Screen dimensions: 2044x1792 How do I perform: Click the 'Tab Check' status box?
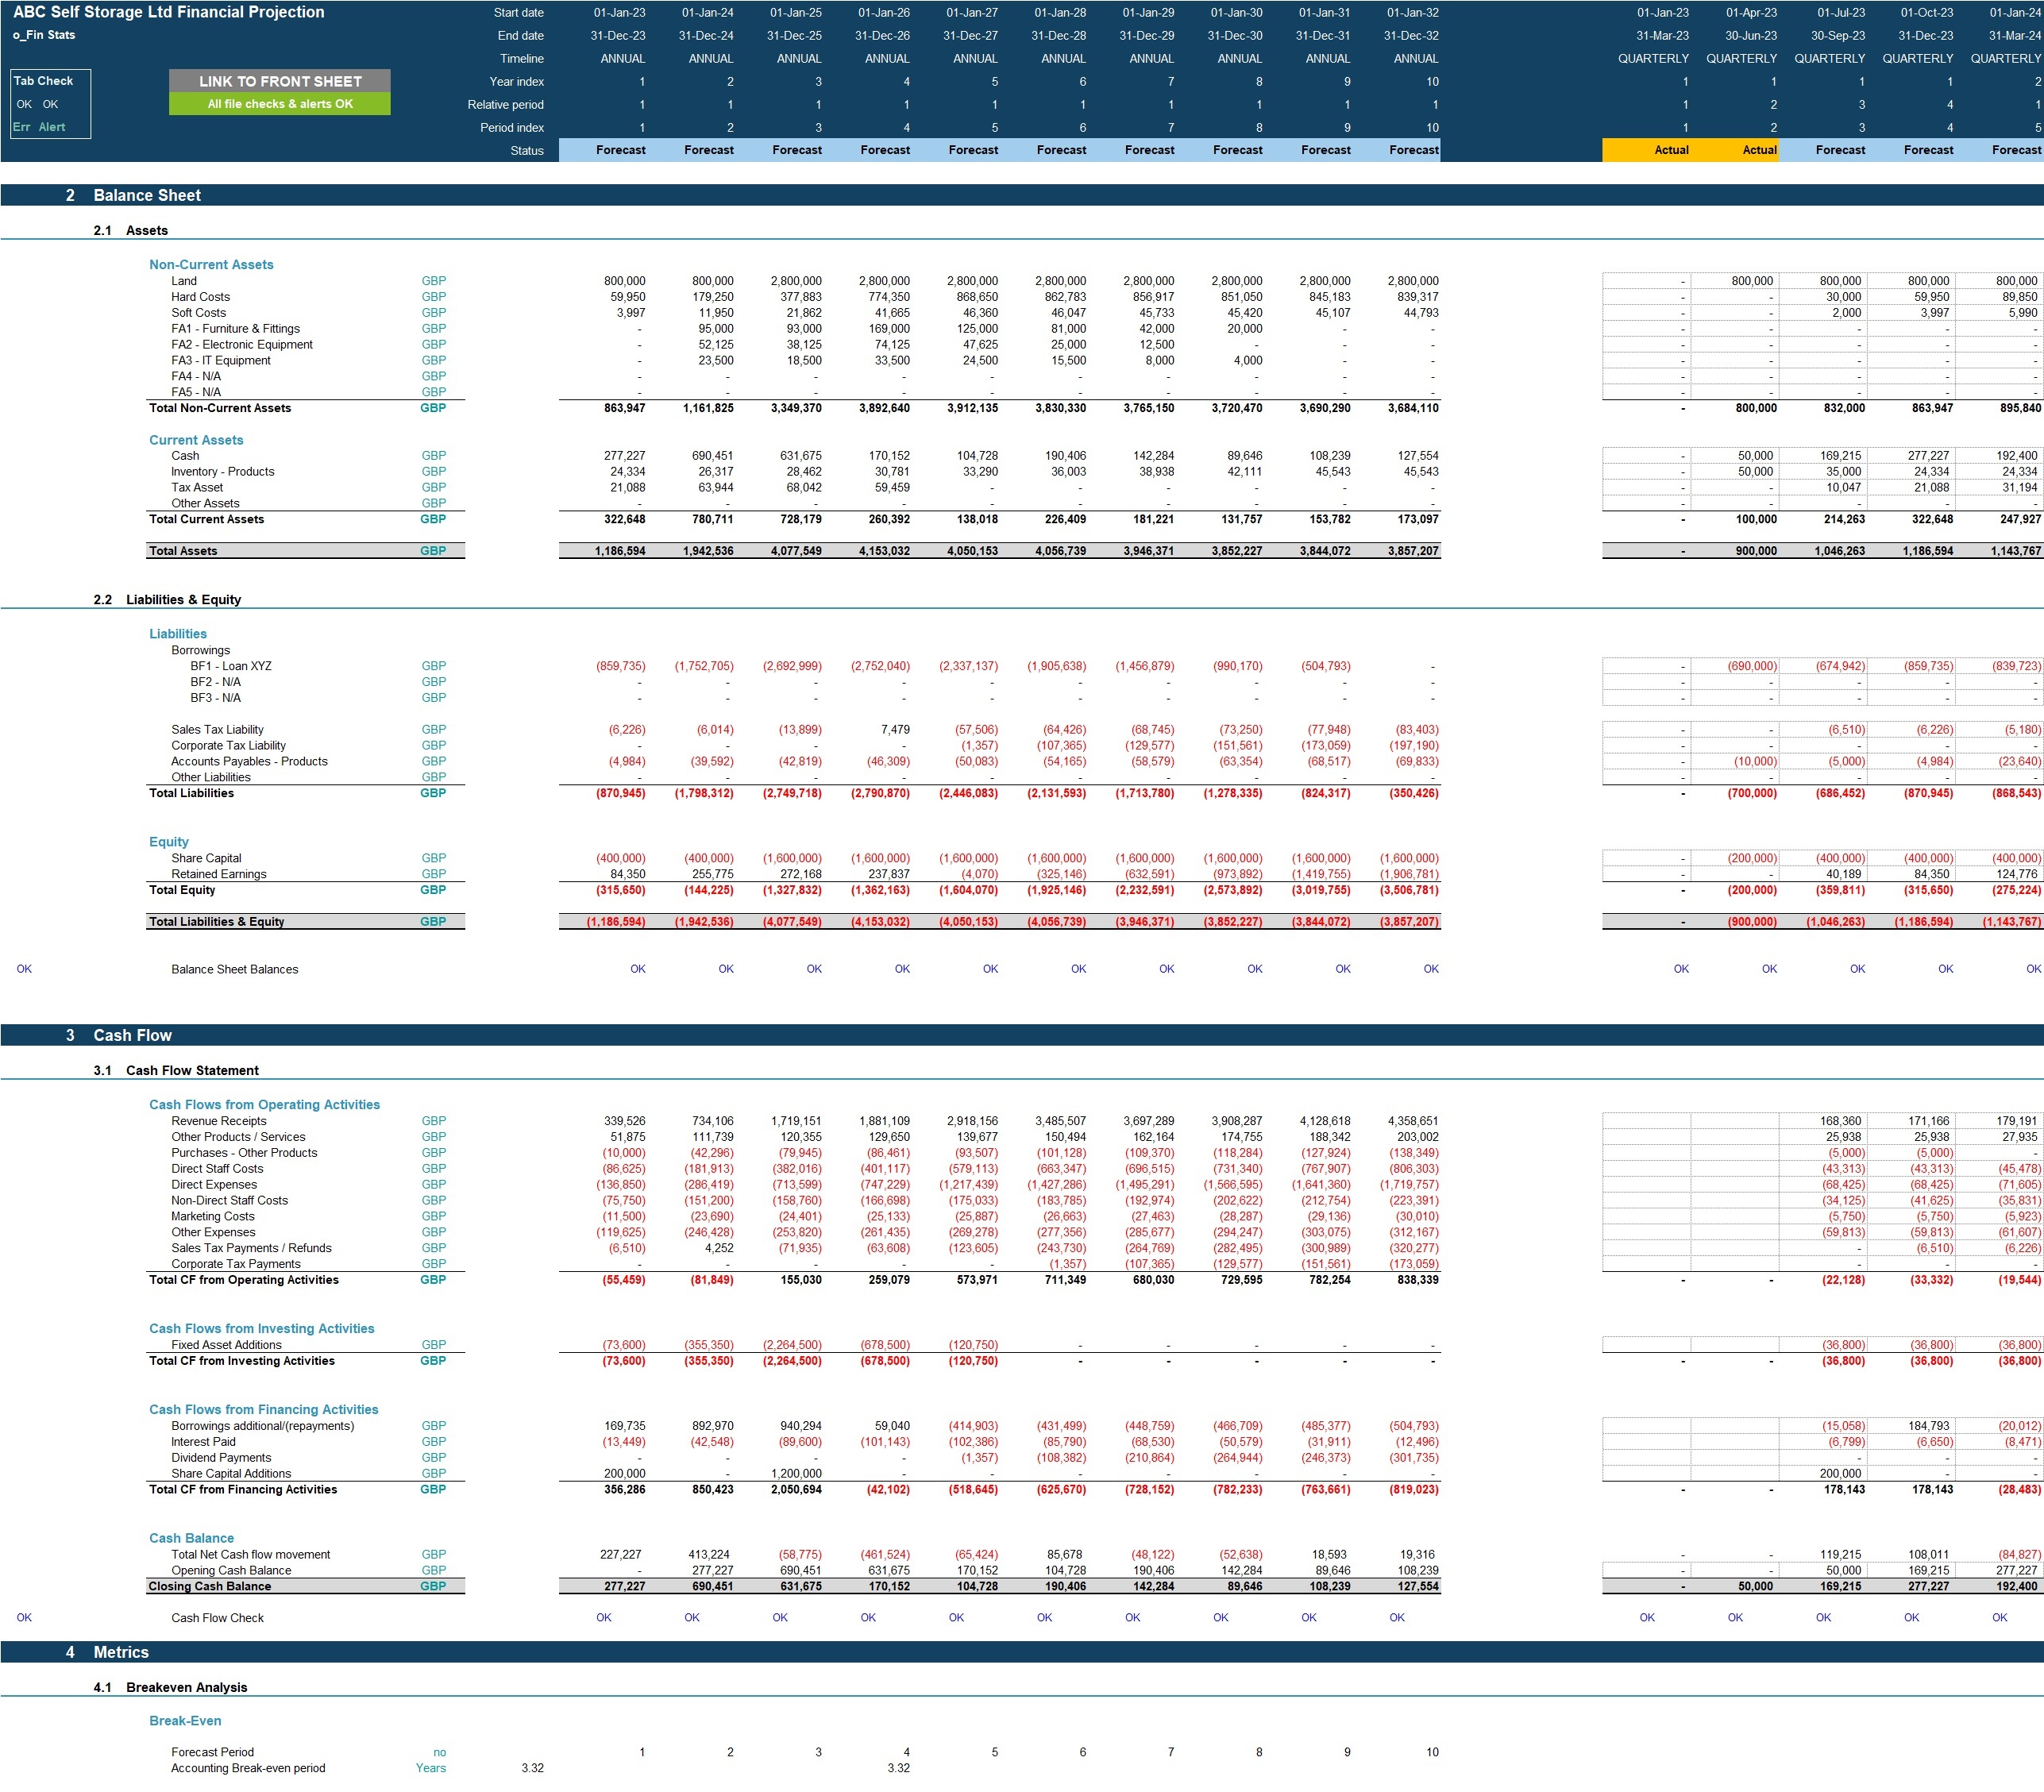45,80
